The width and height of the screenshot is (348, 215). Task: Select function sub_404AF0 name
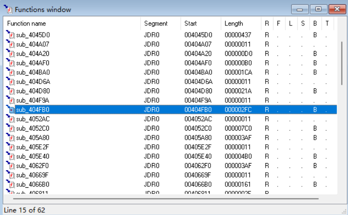pos(33,63)
